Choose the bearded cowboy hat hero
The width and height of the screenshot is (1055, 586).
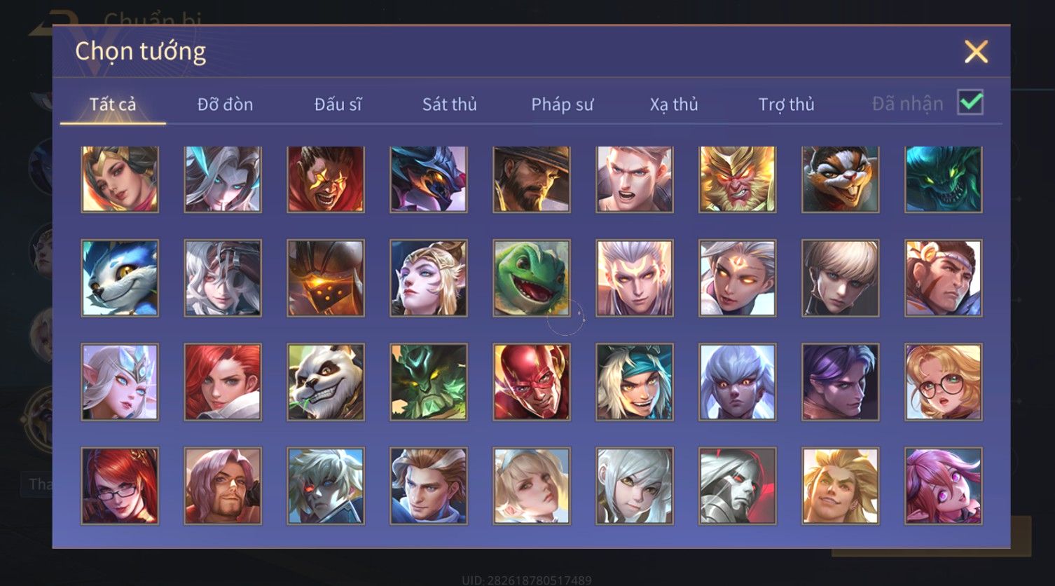point(532,179)
